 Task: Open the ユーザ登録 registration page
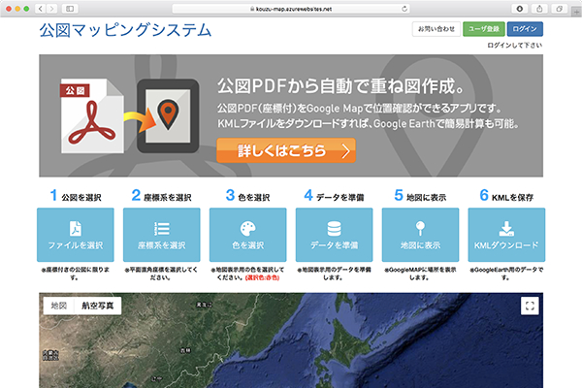[x=482, y=29]
